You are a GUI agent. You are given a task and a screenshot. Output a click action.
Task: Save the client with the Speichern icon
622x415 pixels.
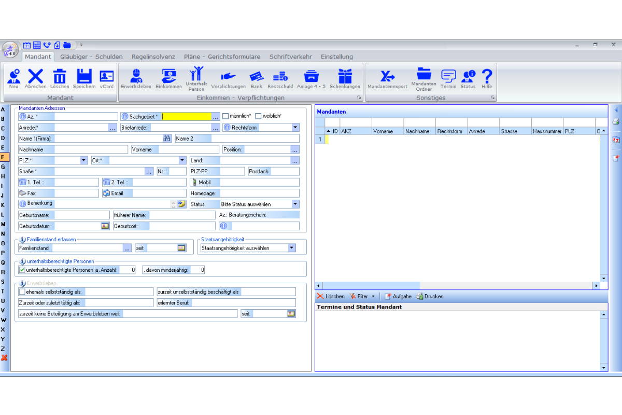84,79
